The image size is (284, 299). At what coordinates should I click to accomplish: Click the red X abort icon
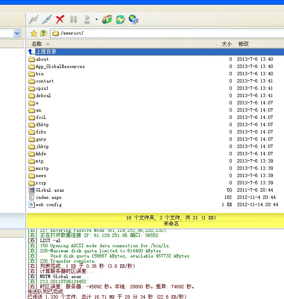coord(60,19)
